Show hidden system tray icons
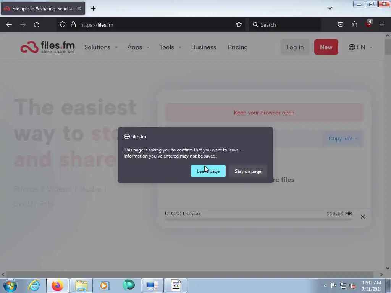The image size is (391, 293). [x=325, y=286]
